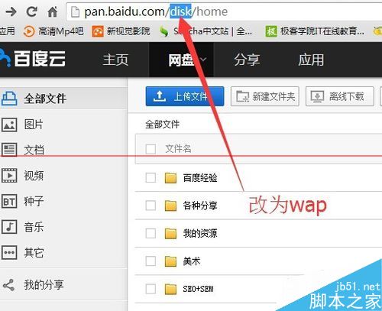Create a folder with 新建文件夹
This screenshot has height=311, width=382.
click(265, 96)
